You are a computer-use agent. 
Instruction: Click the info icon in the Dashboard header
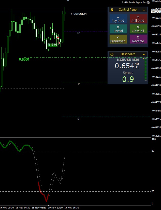coord(112,54)
